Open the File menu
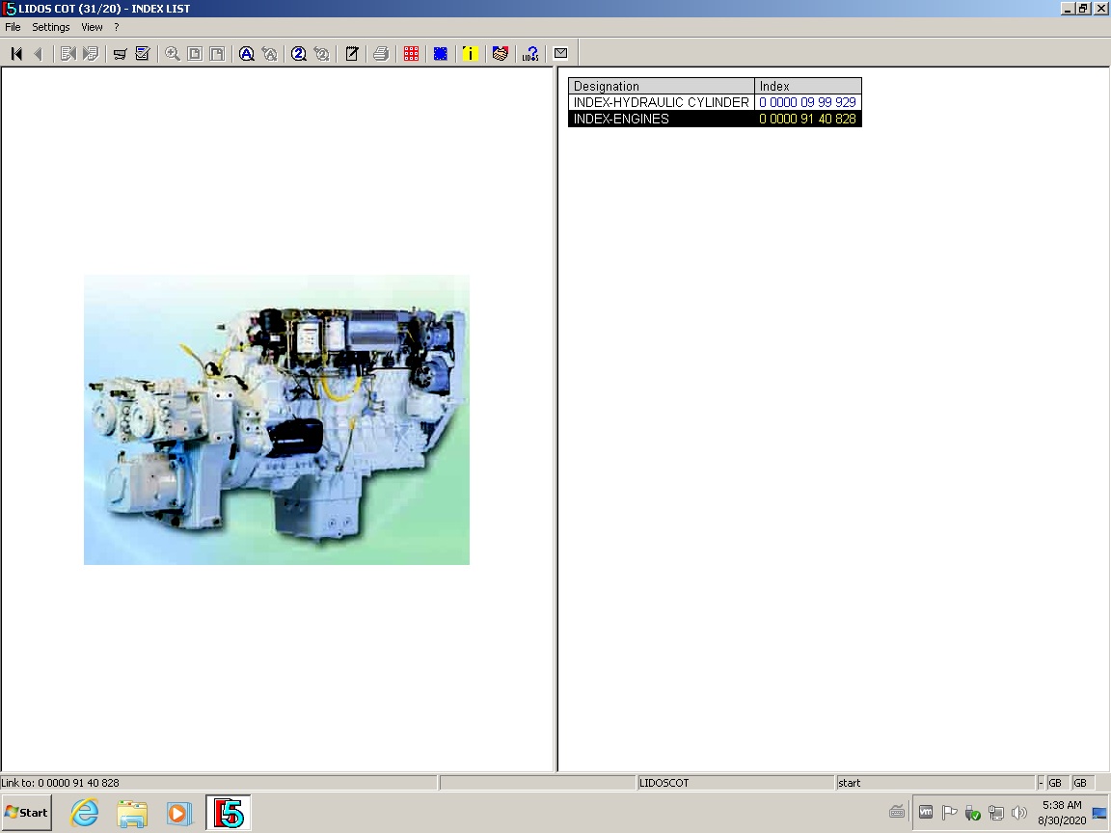The image size is (1111, 833). click(x=13, y=27)
